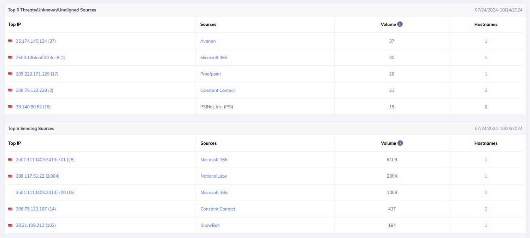
Task: Click hostnames count 2 for 208.75.123.167
Action: pyautogui.click(x=486, y=209)
